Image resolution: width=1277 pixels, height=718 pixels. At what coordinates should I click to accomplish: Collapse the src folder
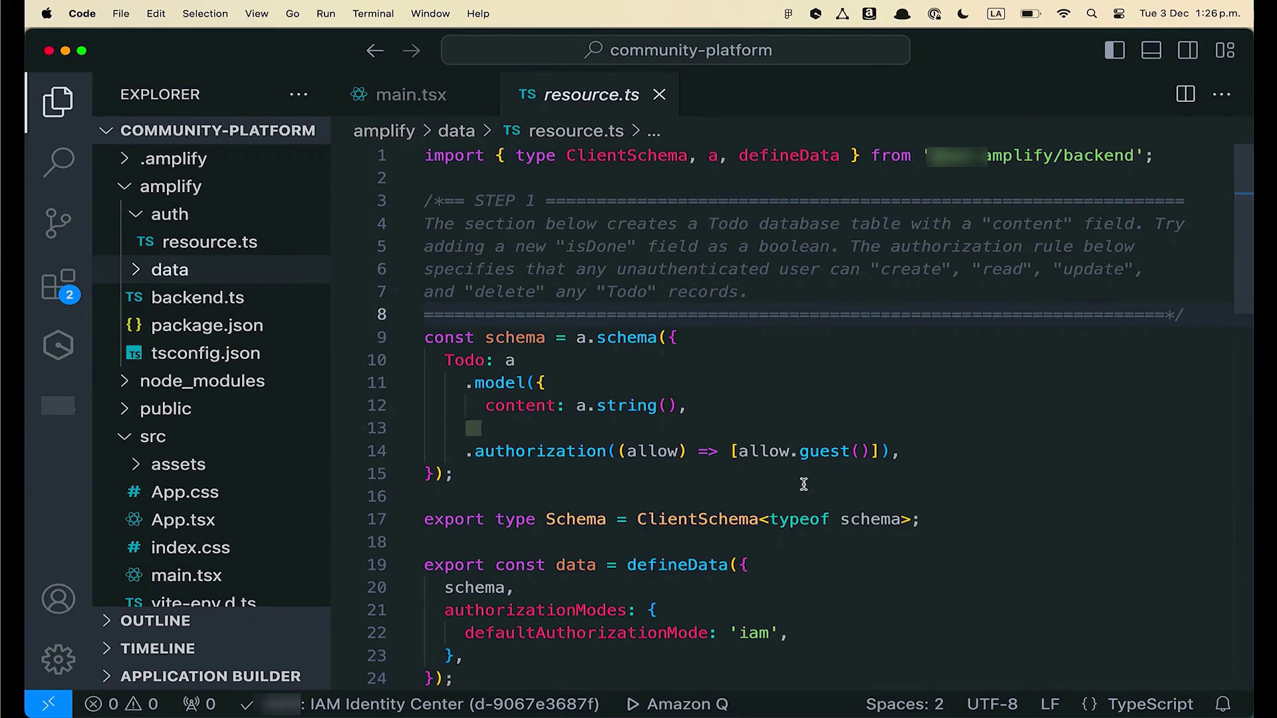pos(212,437)
